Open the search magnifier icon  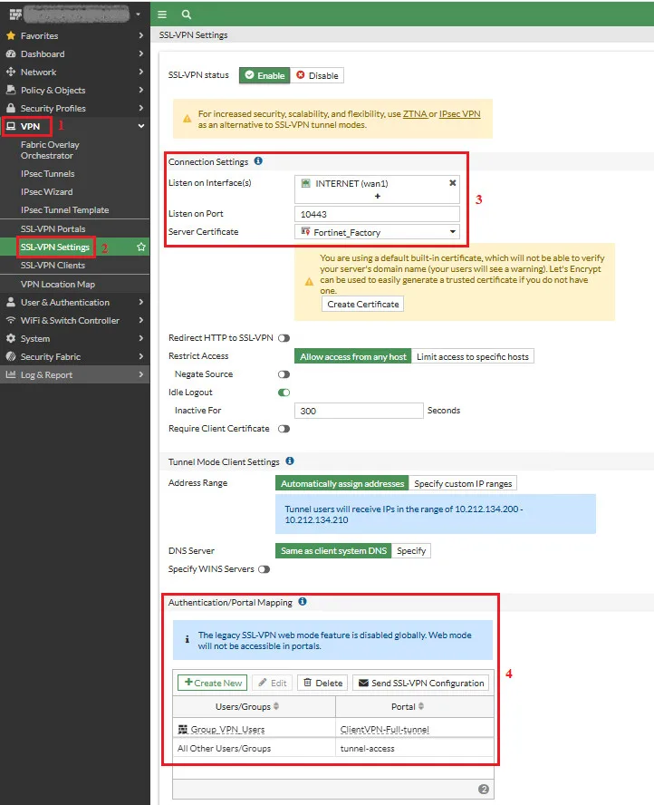[187, 15]
